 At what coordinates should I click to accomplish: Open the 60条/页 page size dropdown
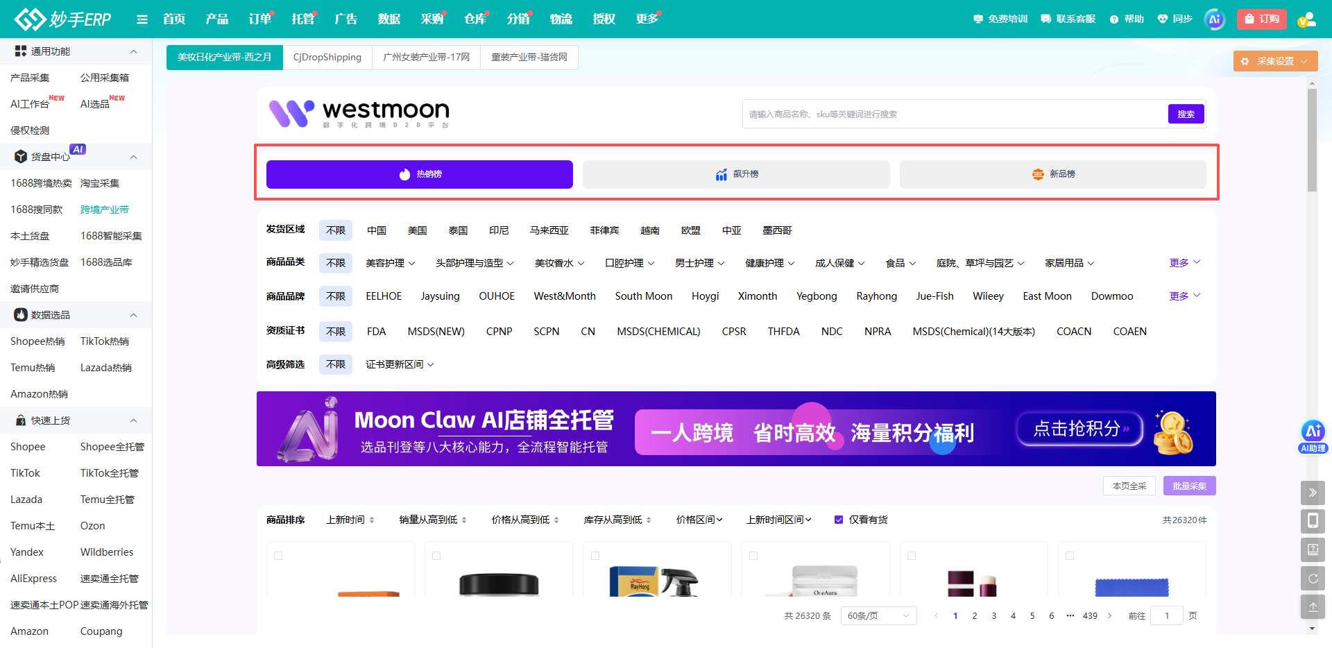[x=878, y=615]
